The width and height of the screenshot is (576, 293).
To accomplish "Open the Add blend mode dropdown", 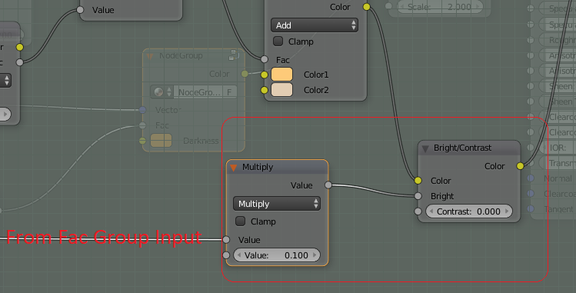I will pos(314,25).
